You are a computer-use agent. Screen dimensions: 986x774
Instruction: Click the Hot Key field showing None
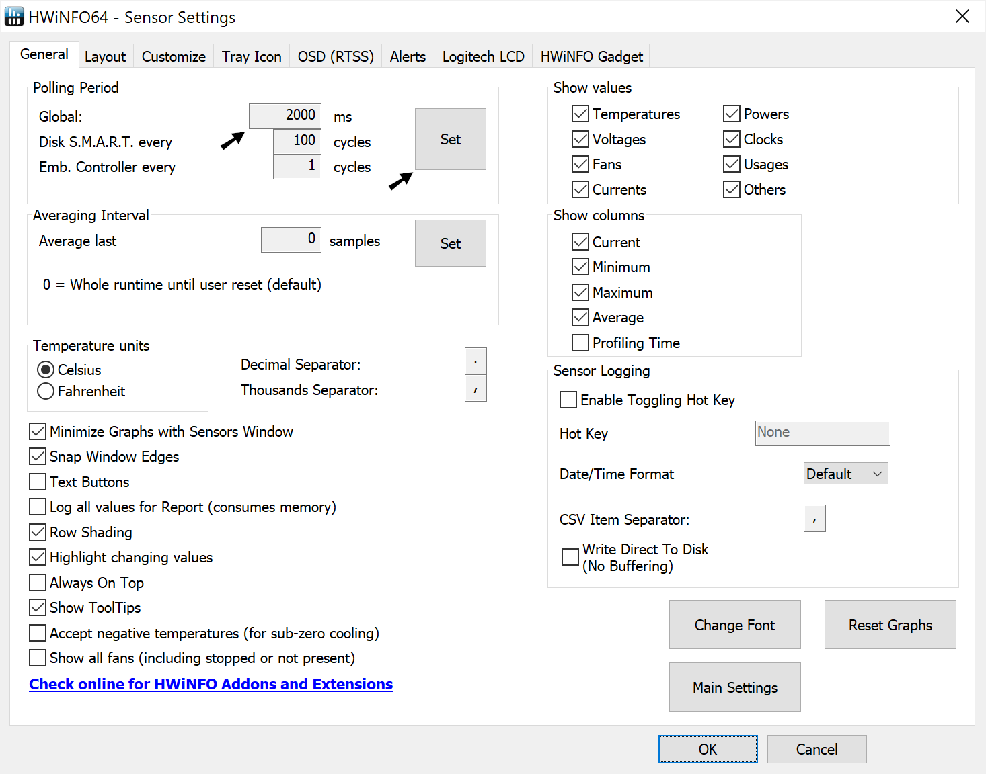point(823,433)
